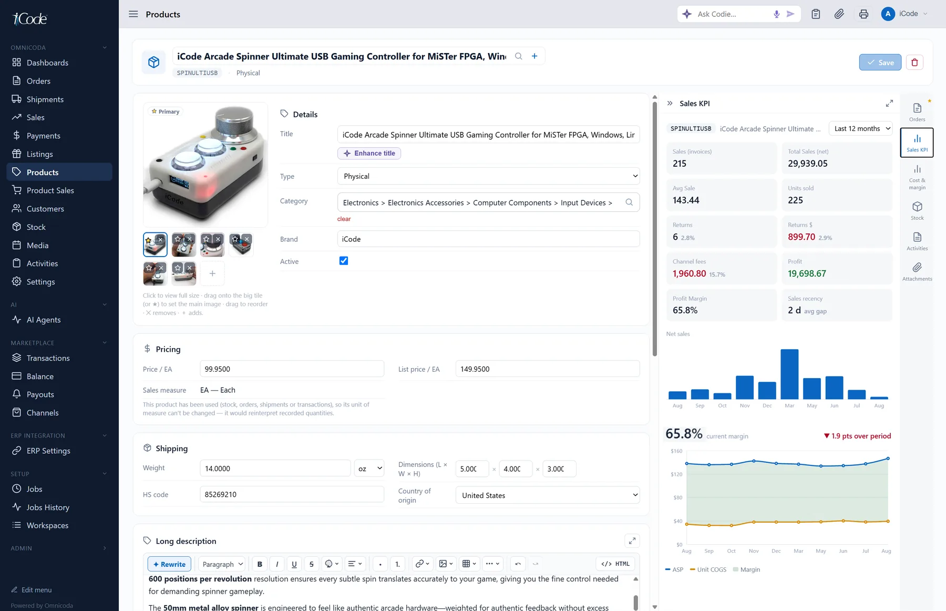
Task: Collapse the Sales KPI panel chevrons
Action: 670,103
